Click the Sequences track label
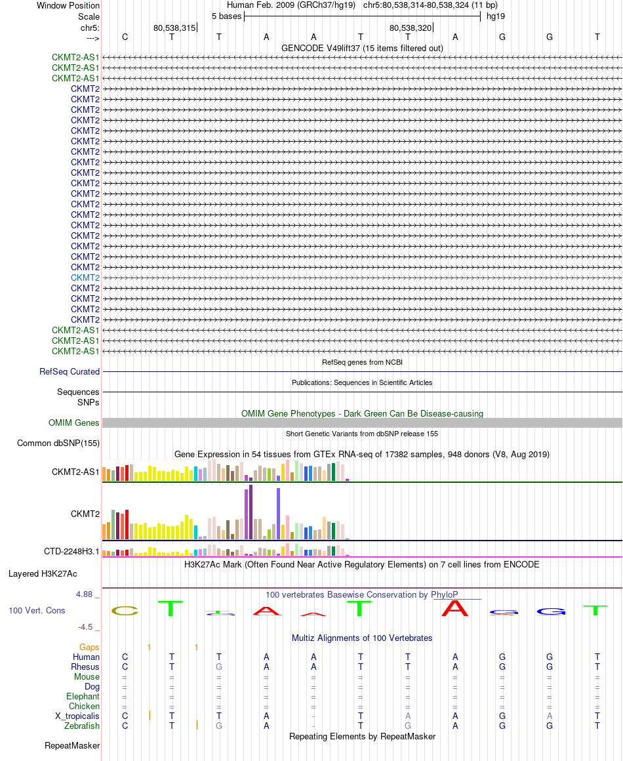 click(x=78, y=392)
